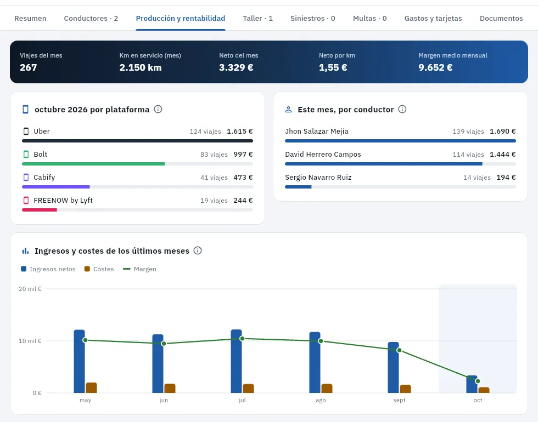Click the bar chart icon in chart header
Image resolution: width=538 pixels, height=422 pixels.
25,251
